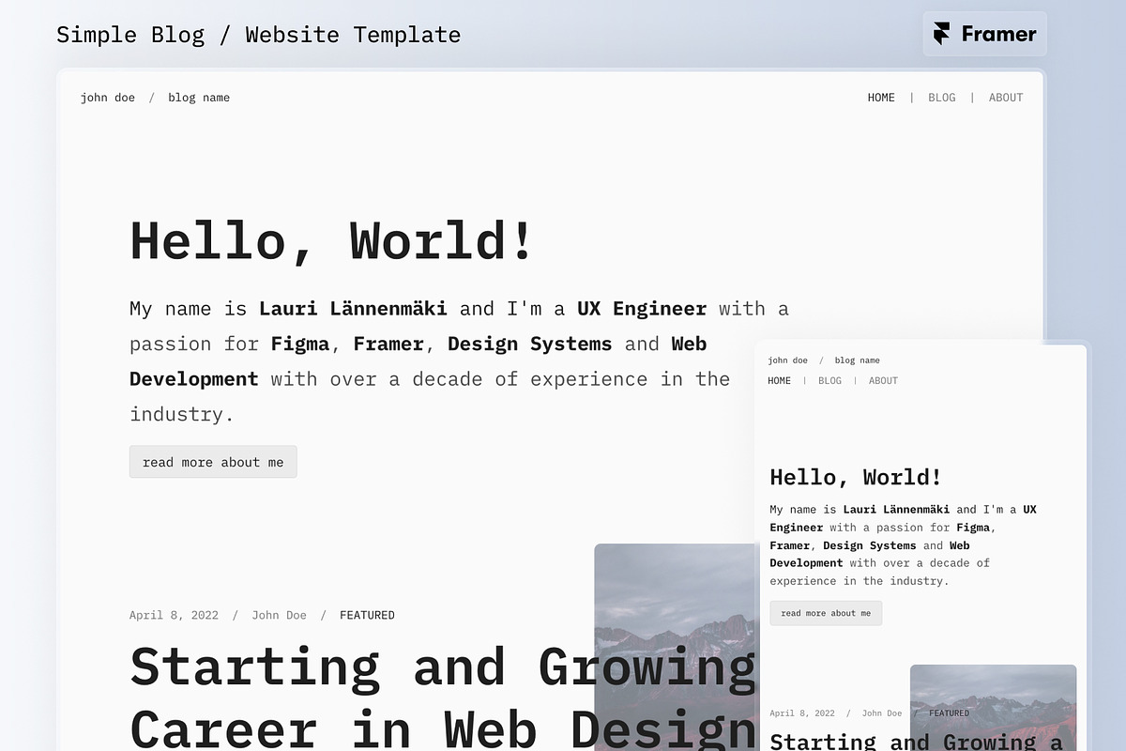The height and width of the screenshot is (751, 1126).
Task: Click bold 'Figma' in mobile intro paragraph
Action: pos(973,528)
